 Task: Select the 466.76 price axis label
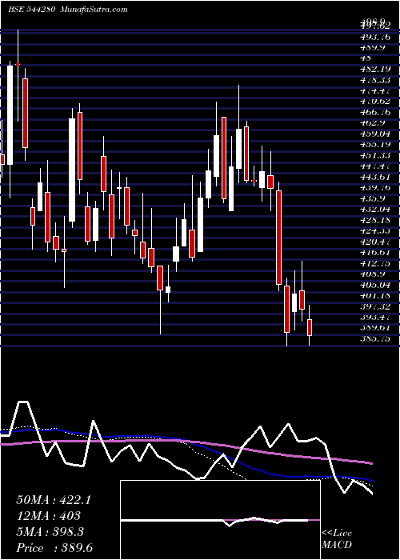click(x=375, y=112)
